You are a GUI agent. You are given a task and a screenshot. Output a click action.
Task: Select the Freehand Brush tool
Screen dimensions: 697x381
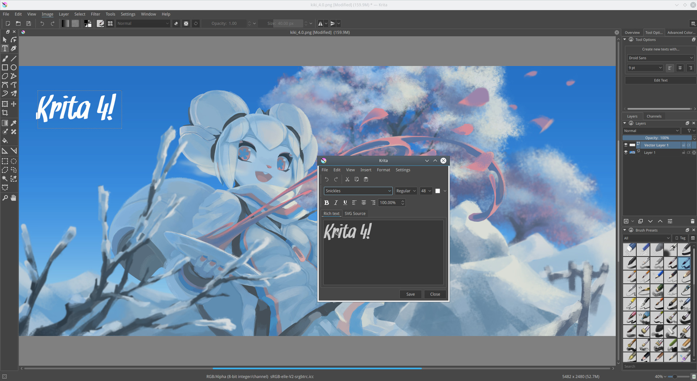coord(5,58)
